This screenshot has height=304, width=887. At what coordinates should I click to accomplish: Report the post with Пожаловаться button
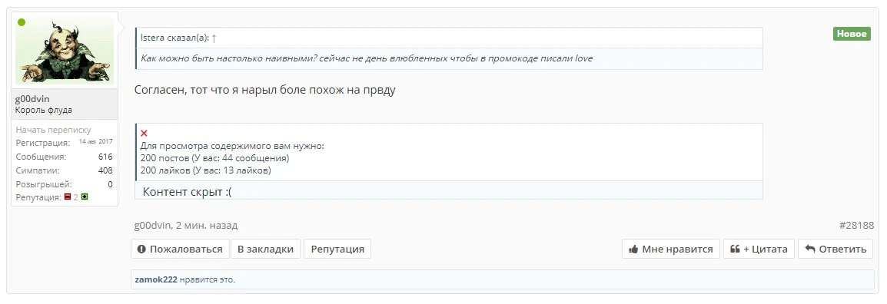click(180, 249)
